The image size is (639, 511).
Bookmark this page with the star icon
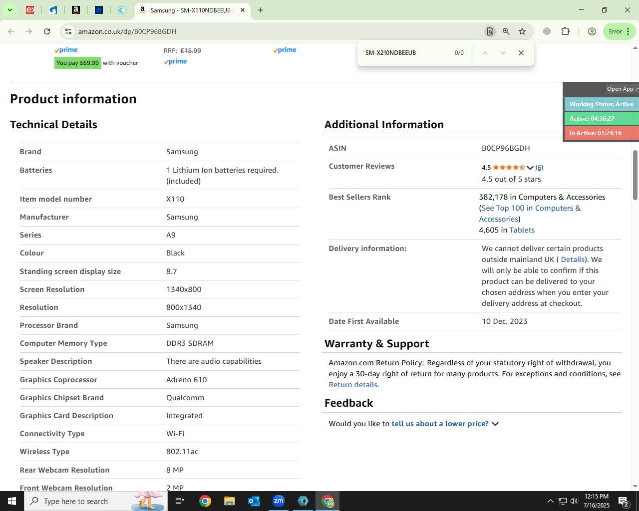click(x=522, y=31)
